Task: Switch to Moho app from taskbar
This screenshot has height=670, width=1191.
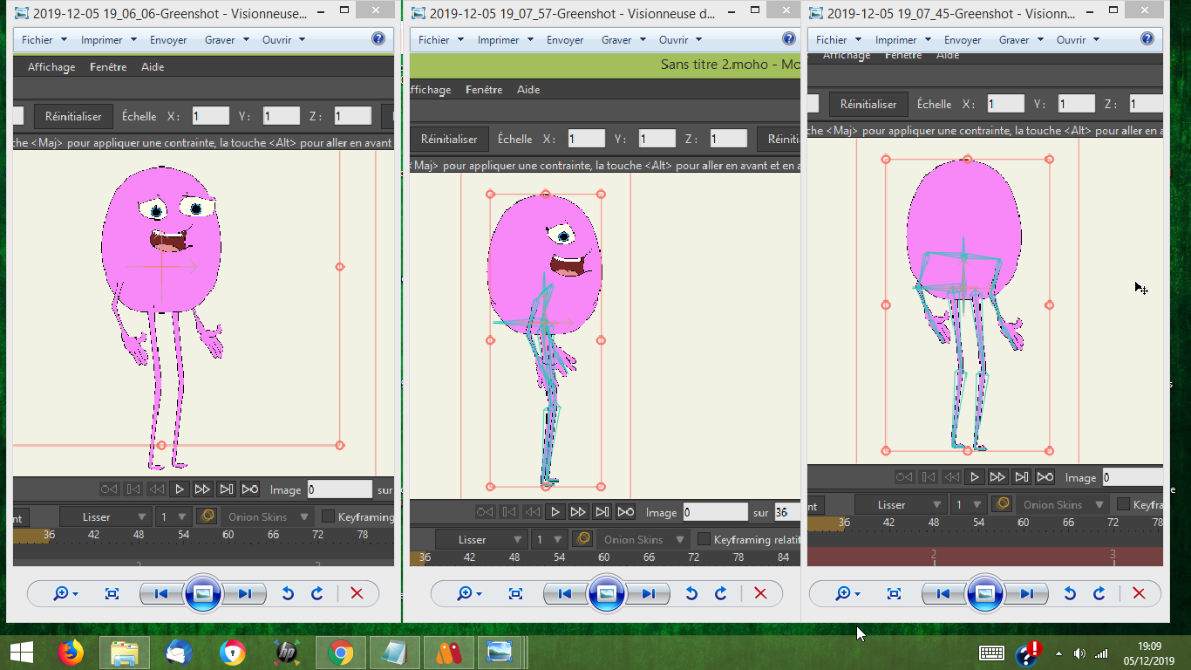Action: coord(448,652)
